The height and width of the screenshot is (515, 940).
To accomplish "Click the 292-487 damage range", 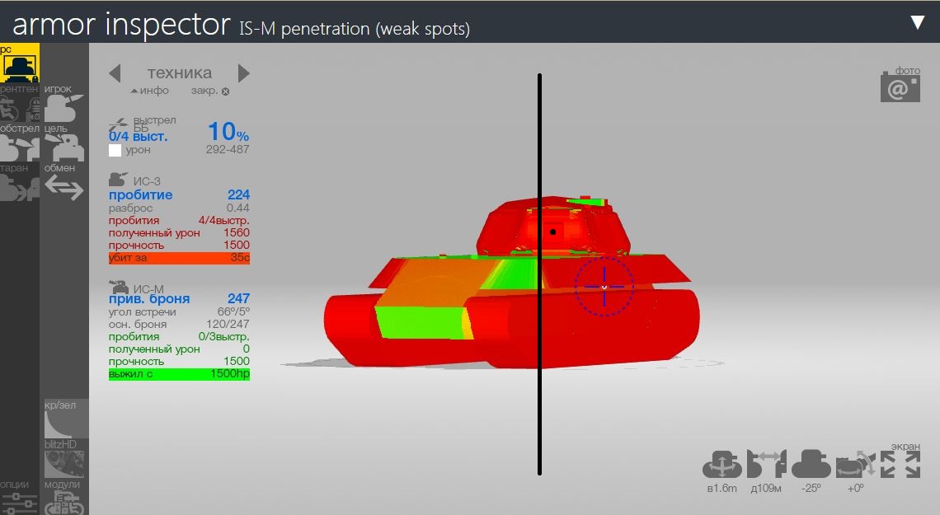I will 228,149.
